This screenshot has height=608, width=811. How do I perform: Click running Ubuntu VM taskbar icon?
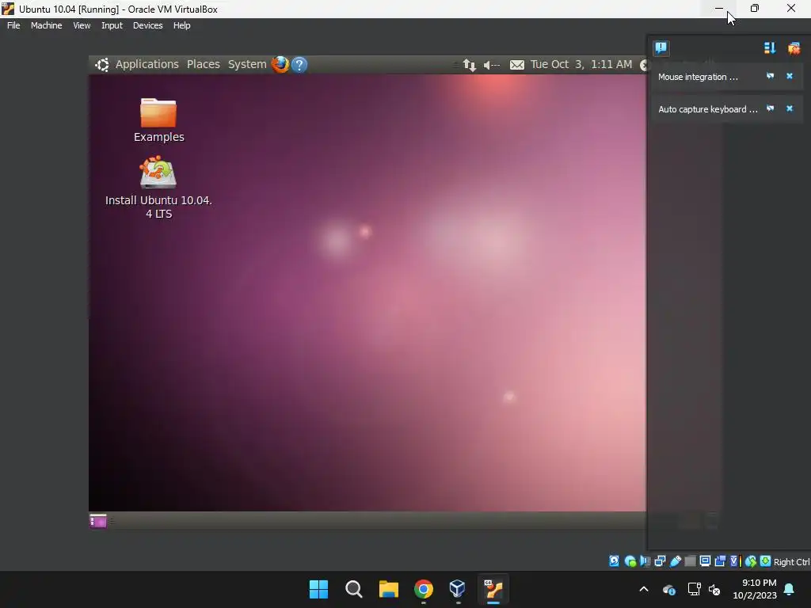(493, 589)
